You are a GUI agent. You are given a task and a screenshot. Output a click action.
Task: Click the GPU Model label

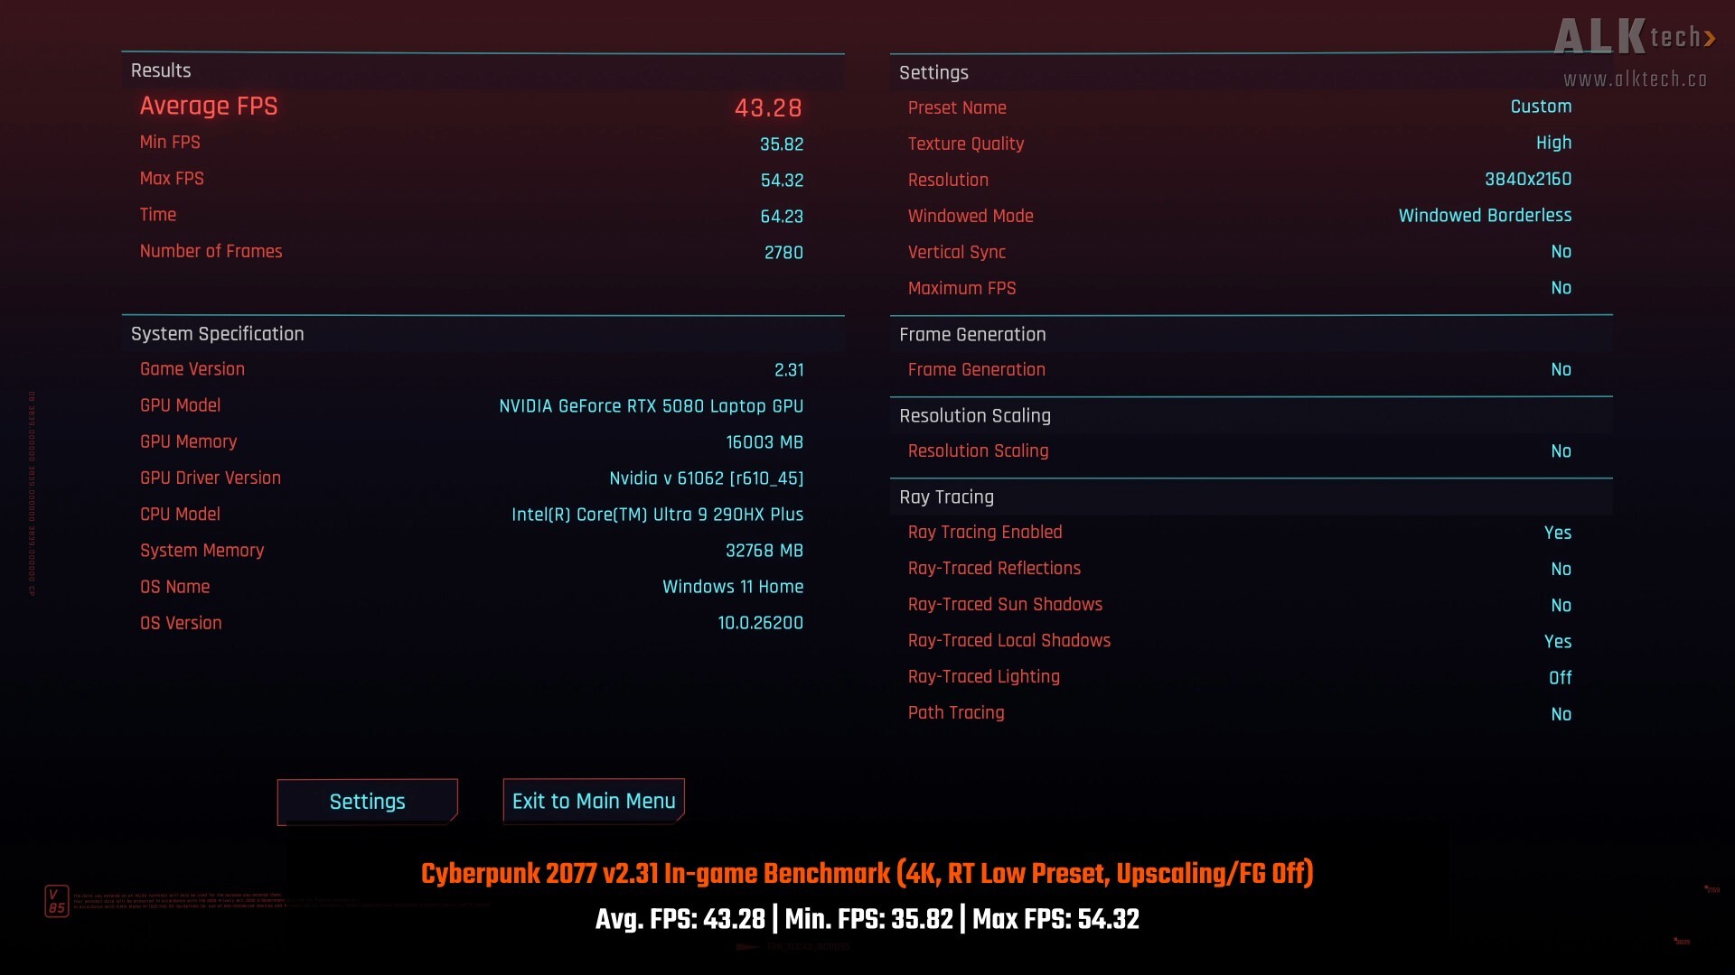tap(180, 405)
